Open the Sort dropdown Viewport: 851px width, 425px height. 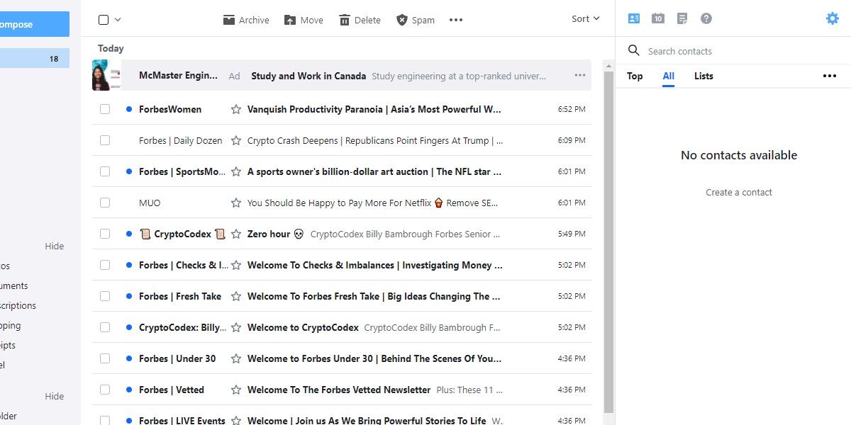pyautogui.click(x=584, y=18)
